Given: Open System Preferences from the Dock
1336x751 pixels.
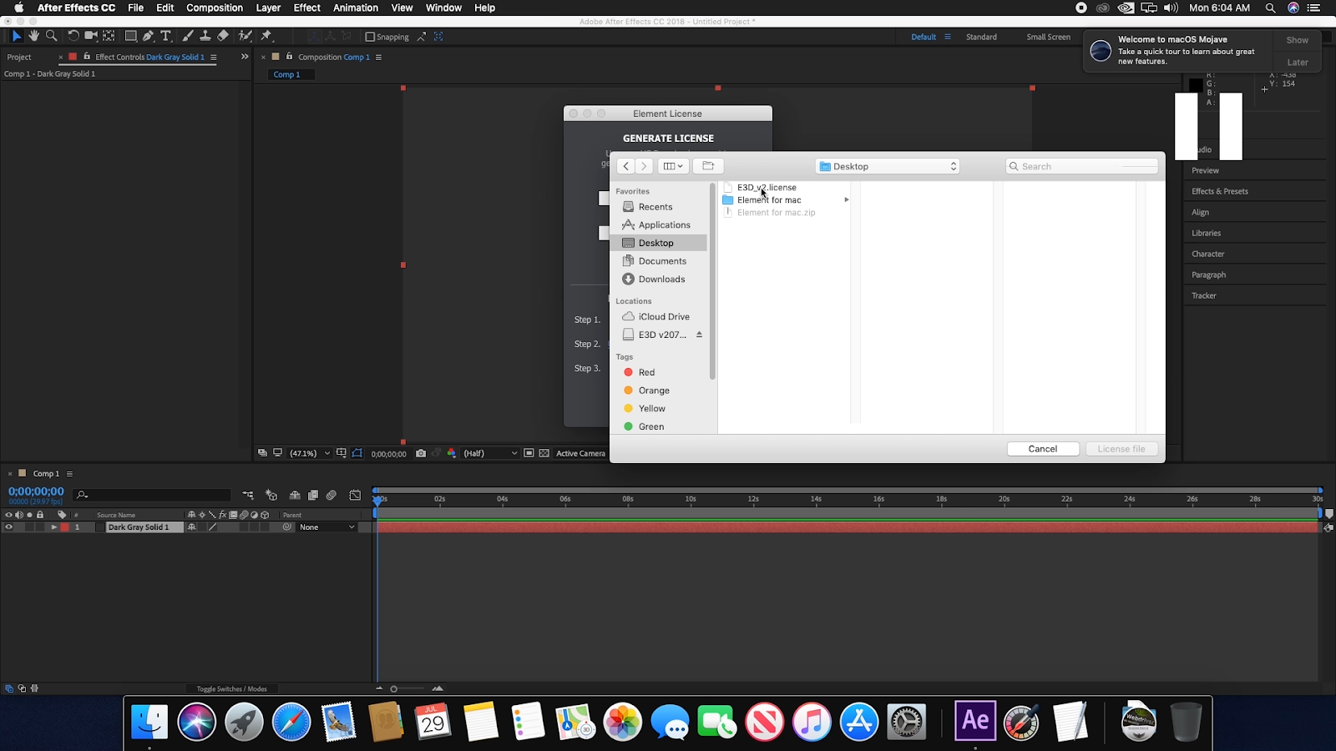Looking at the screenshot, I should pos(906,721).
